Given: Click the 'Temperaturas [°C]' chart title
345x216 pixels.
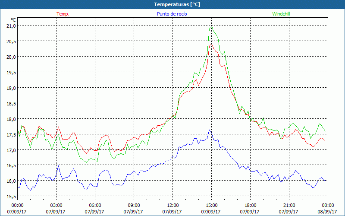Looking at the screenshot, I should click(177, 4).
